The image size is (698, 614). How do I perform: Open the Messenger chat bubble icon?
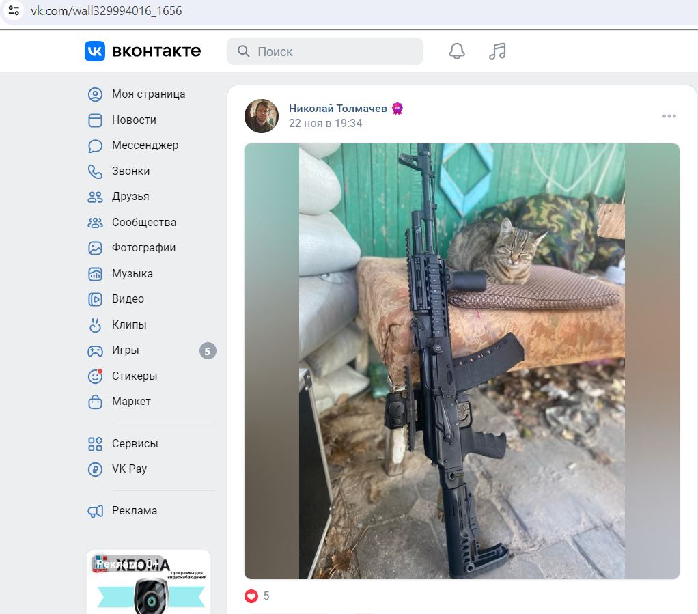[x=95, y=145]
